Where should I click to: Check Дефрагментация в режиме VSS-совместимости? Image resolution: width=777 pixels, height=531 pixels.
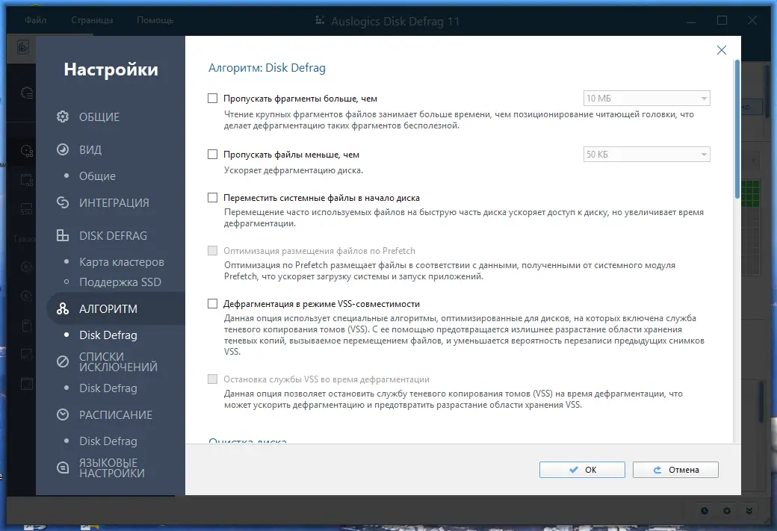213,304
